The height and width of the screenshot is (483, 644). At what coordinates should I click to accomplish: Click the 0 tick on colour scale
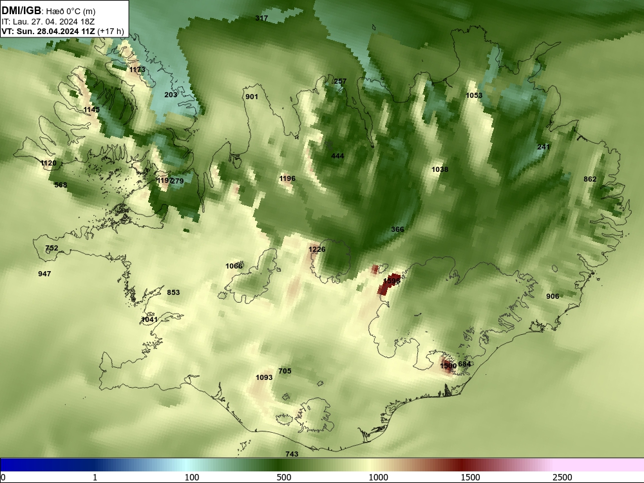3,477
